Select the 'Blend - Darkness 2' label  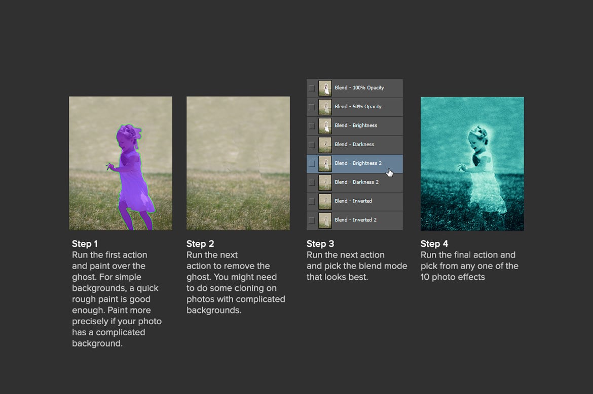(x=357, y=182)
